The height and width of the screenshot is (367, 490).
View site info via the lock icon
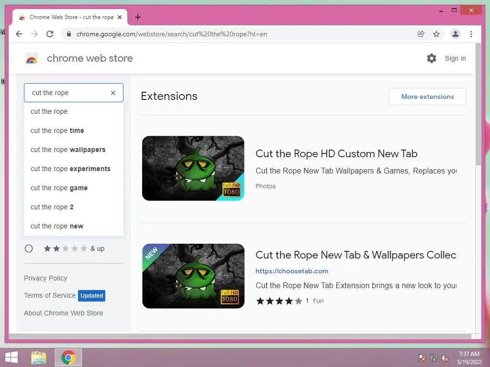(69, 34)
